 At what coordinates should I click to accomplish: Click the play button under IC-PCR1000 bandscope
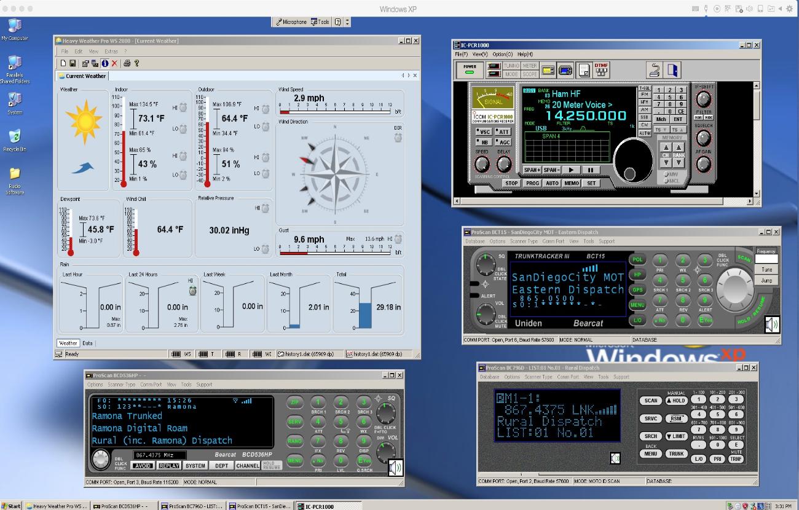(x=571, y=170)
